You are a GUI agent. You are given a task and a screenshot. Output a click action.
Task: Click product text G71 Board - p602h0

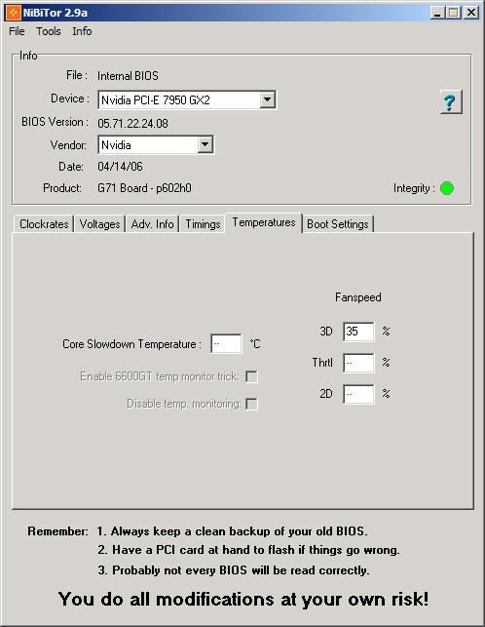pyautogui.click(x=144, y=188)
